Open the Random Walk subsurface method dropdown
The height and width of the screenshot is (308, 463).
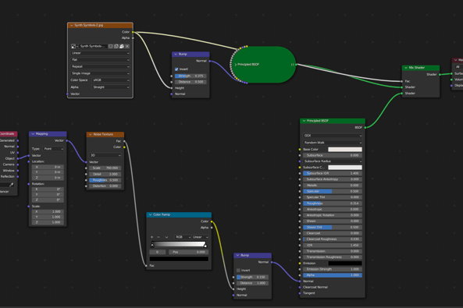coord(333,143)
